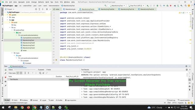195x110 pixels.
Task: Toggle soft-wrap icon beside console output
Action: (190, 80)
